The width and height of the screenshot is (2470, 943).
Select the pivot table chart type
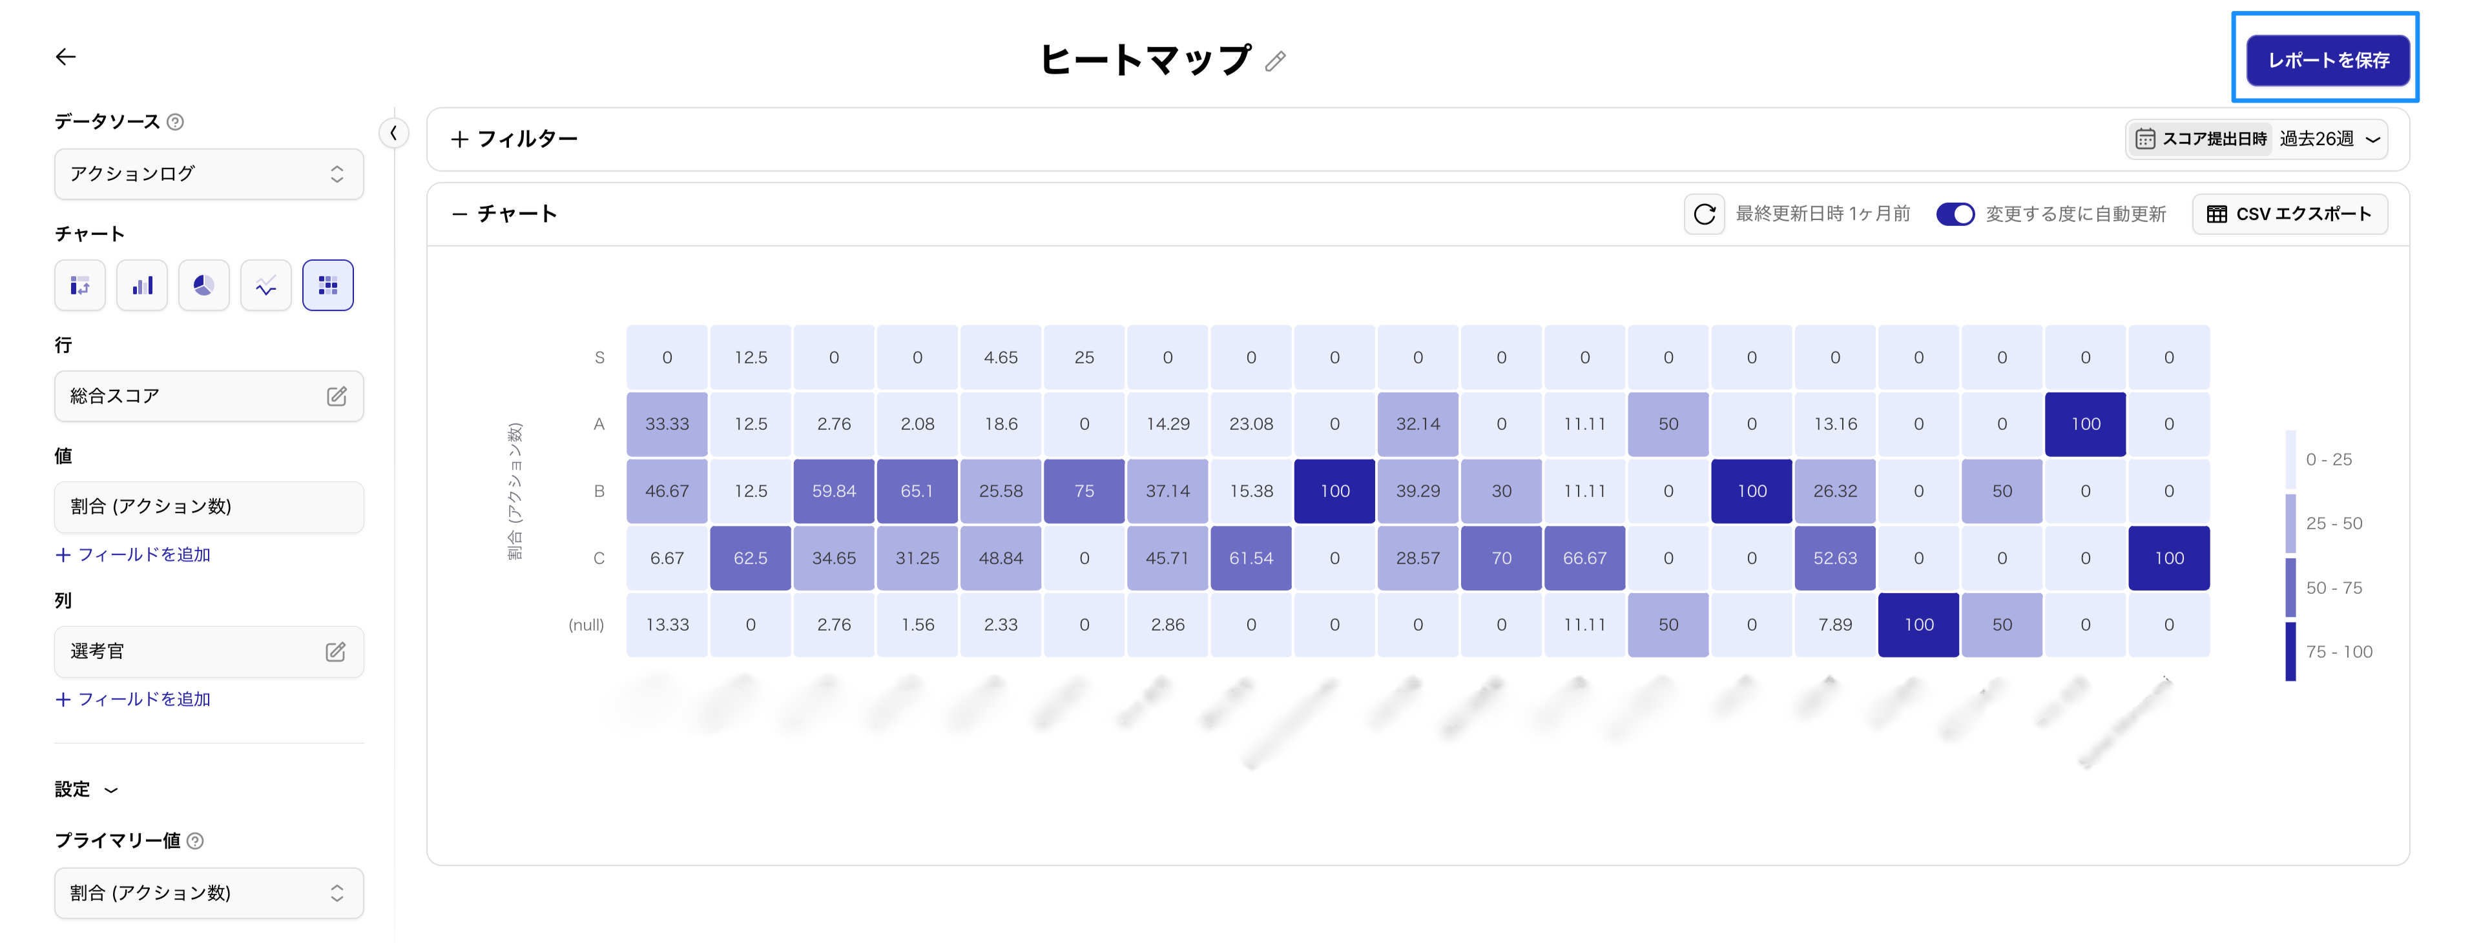pos(79,285)
